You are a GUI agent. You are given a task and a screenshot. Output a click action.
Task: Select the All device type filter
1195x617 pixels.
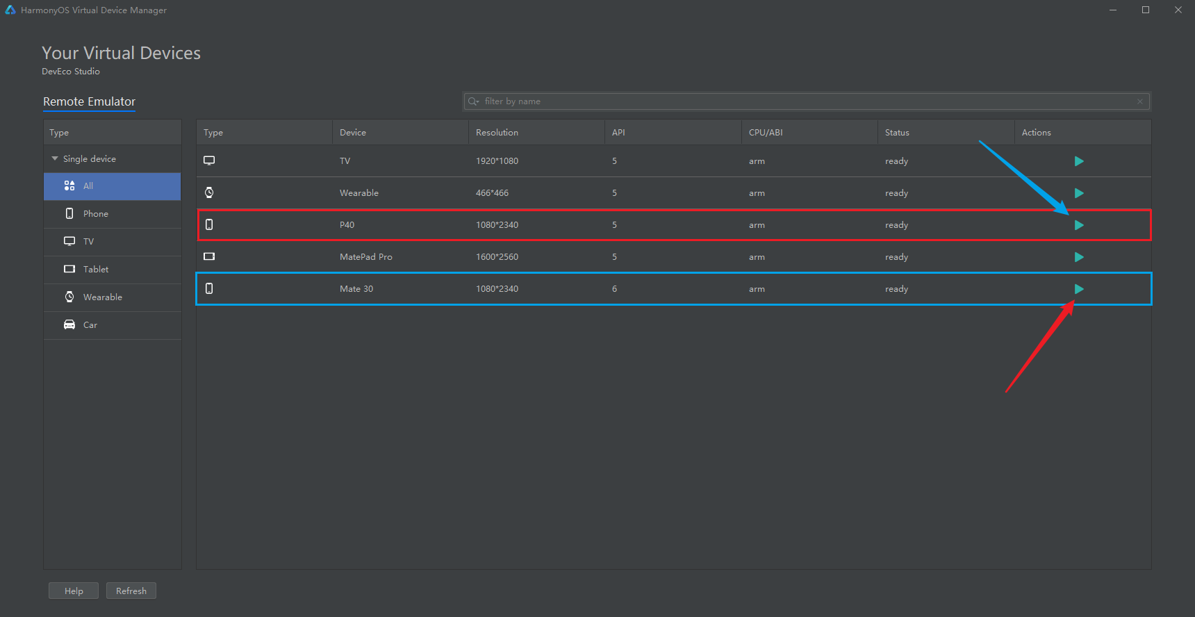click(112, 186)
